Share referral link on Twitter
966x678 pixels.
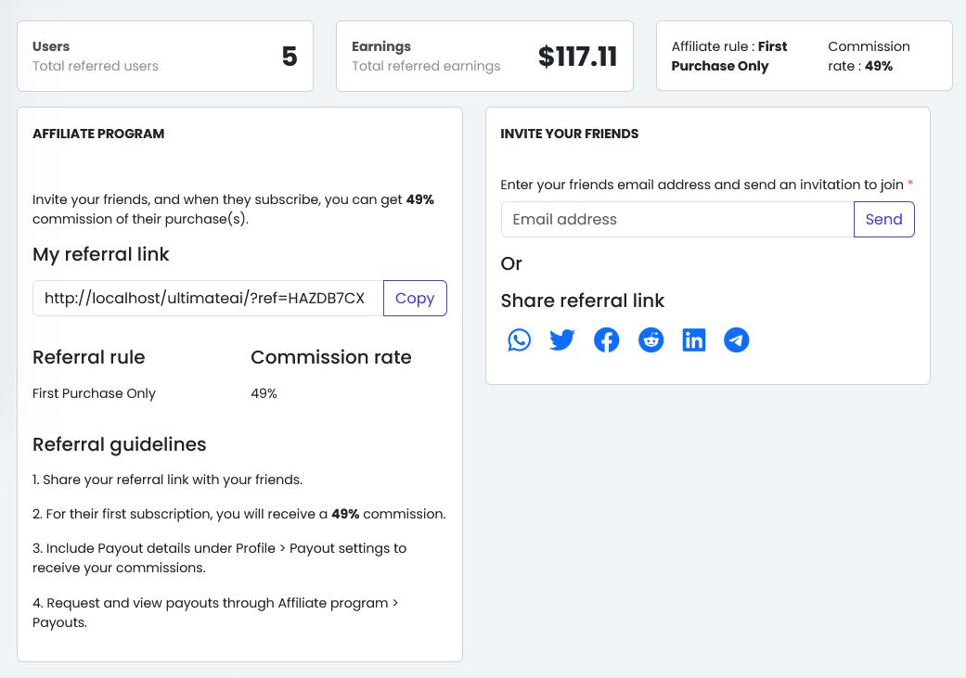click(562, 340)
